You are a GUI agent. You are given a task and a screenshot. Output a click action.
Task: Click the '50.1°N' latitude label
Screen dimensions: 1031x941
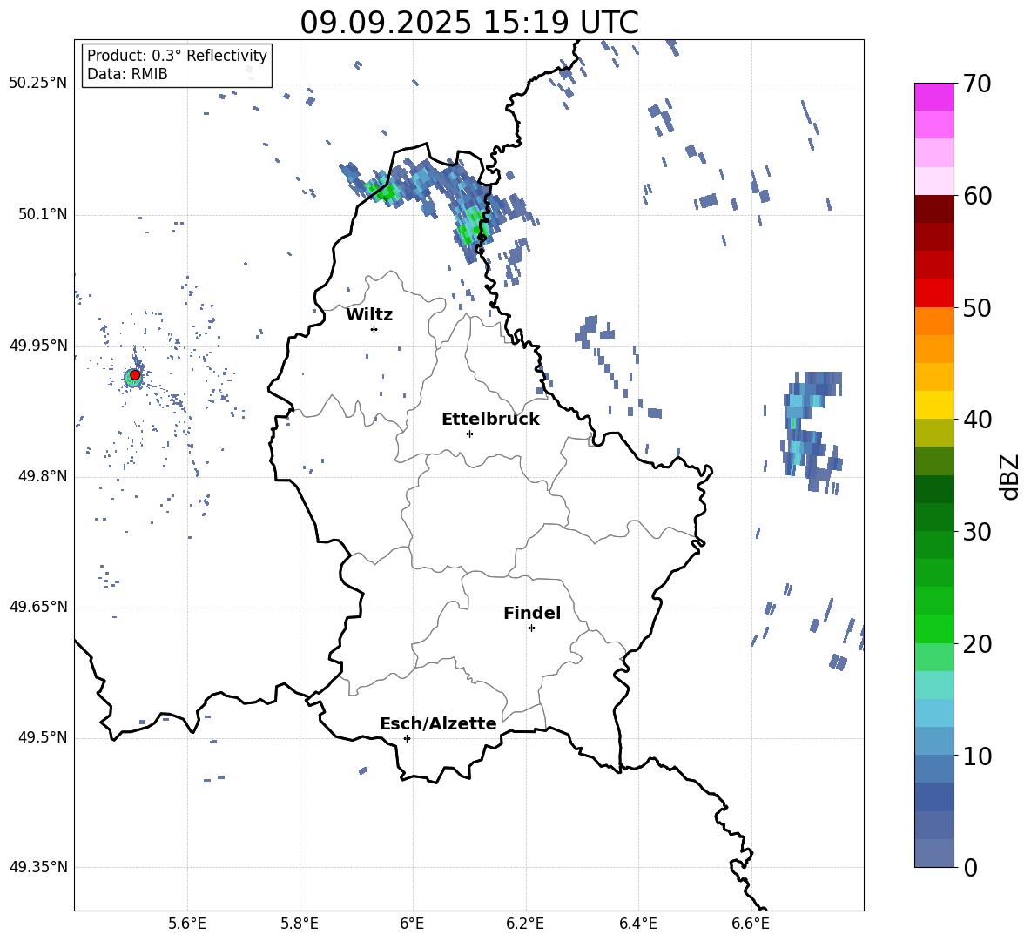(42, 215)
